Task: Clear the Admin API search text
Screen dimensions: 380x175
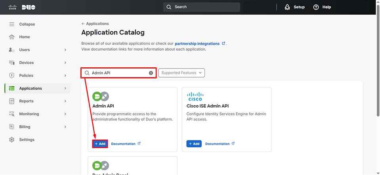Action: pos(151,73)
